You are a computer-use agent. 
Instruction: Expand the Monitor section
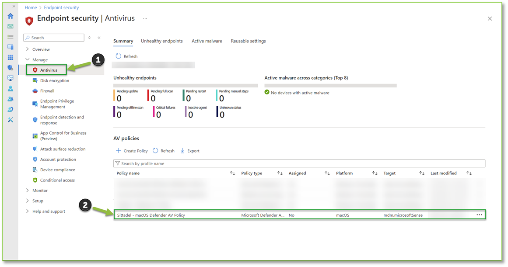pos(41,190)
